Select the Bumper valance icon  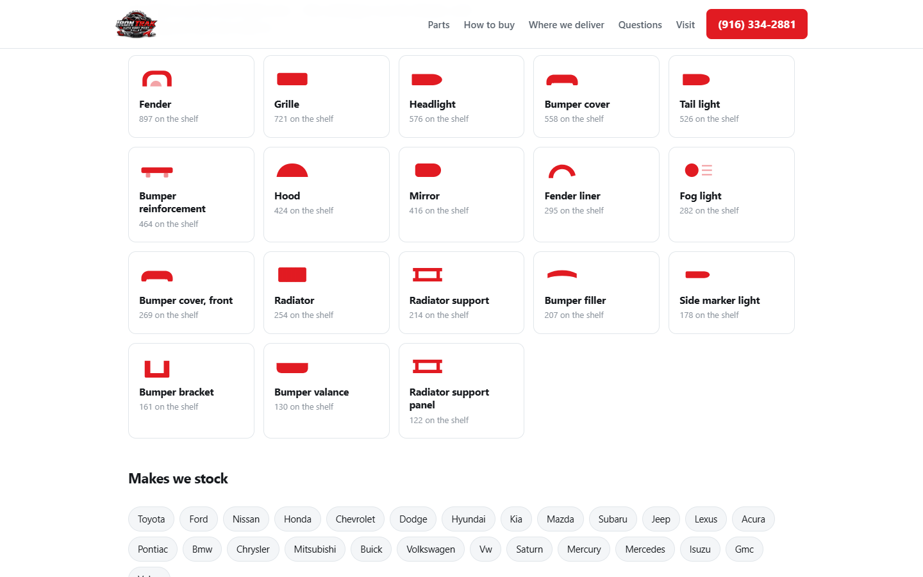pyautogui.click(x=292, y=368)
